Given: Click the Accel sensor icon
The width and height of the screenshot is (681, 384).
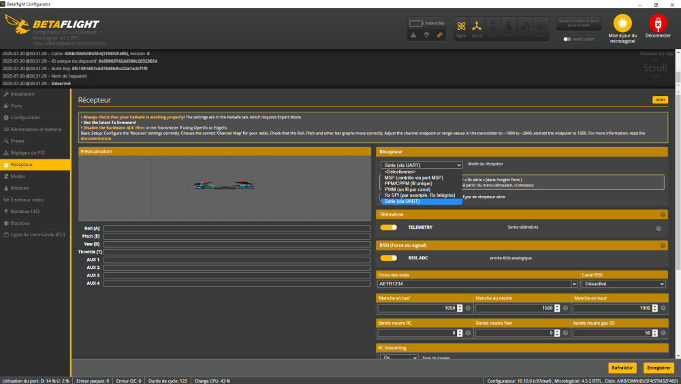Looking at the screenshot, I should [x=477, y=27].
